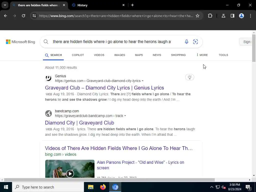
Task: Open the Windows notification center
Action: pyautogui.click(x=248, y=187)
